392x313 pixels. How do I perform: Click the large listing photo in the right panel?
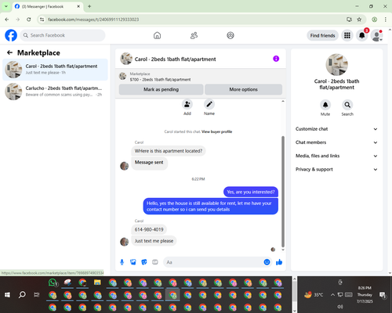336,65
